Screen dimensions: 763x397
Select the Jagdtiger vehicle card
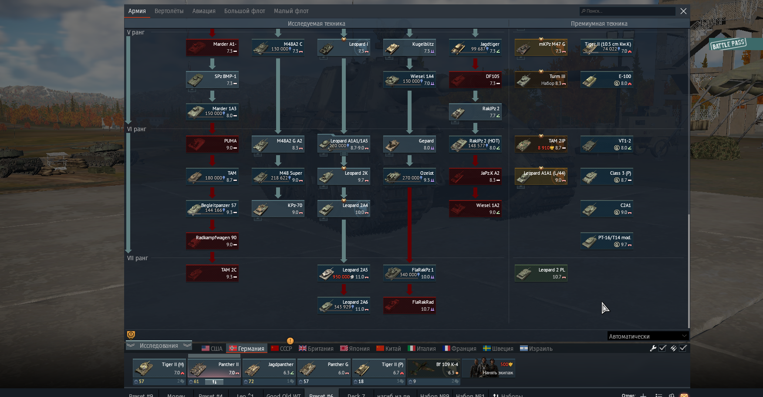coord(475,48)
